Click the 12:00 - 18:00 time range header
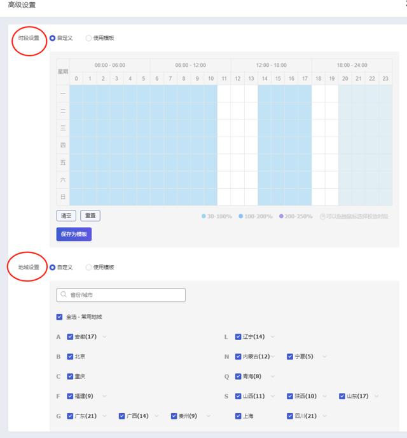The image size is (407, 438). click(272, 65)
